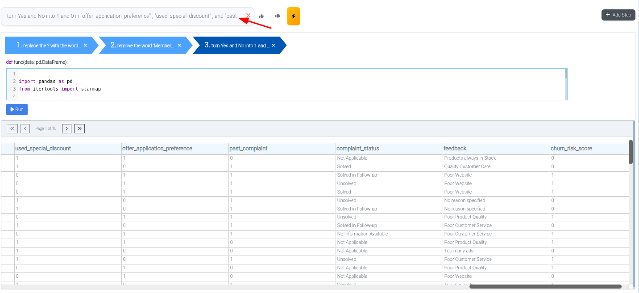Jump to the last page of results
Viewport: 639px width, 293px height.
tap(79, 128)
